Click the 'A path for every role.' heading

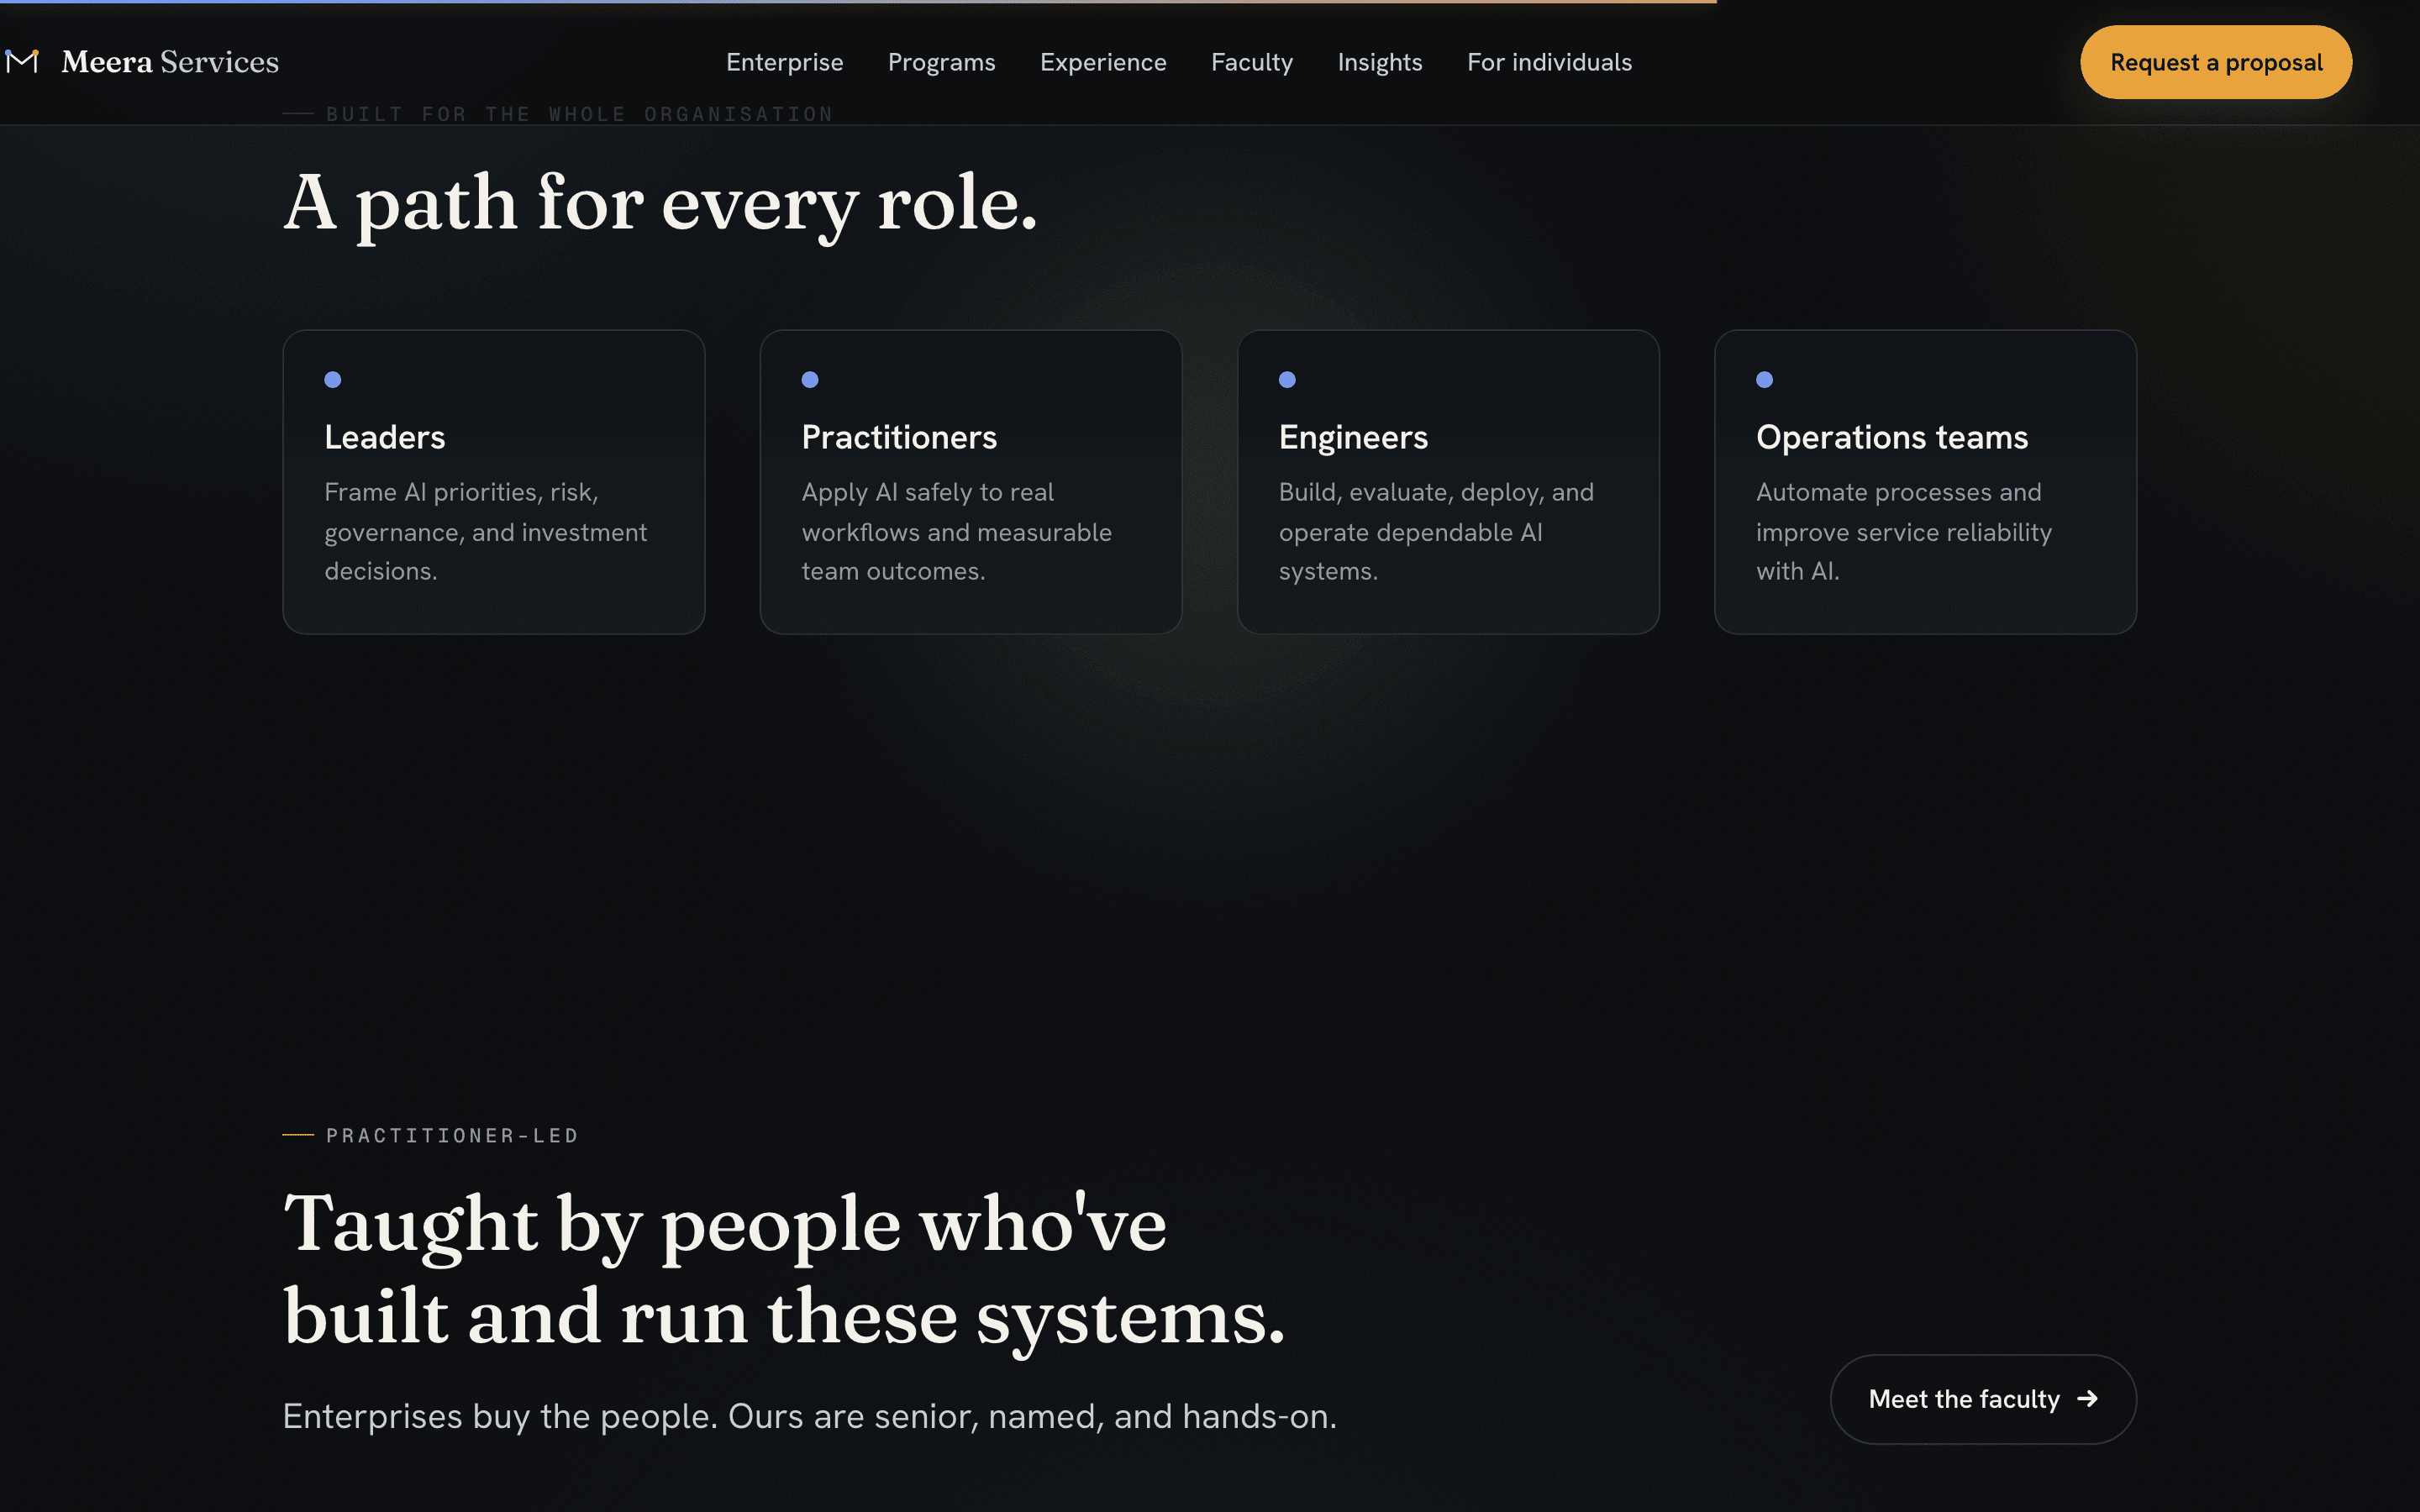coord(660,204)
